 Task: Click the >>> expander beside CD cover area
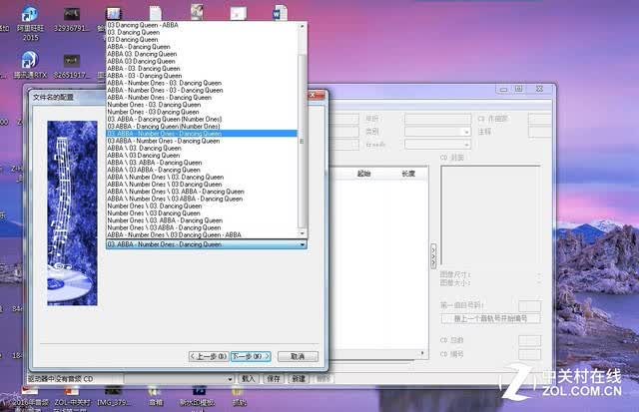[x=433, y=256]
